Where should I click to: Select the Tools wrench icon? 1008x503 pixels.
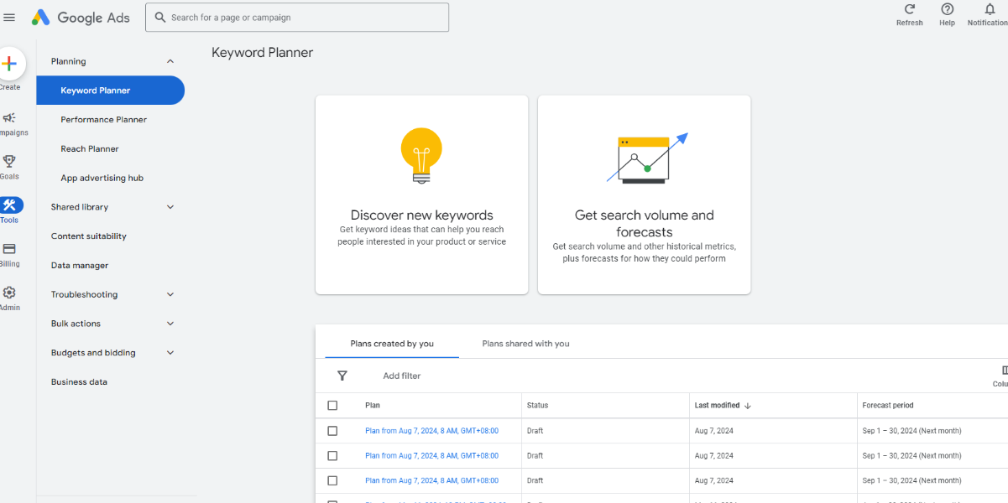(x=10, y=205)
